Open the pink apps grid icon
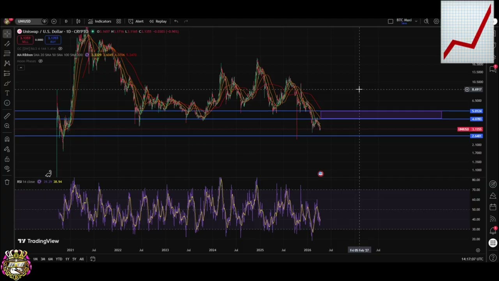 [x=493, y=243]
